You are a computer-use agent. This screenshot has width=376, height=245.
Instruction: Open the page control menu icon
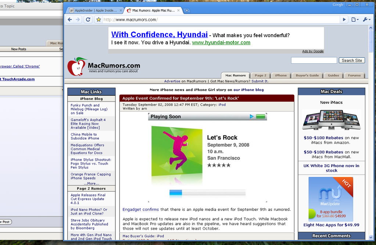click(x=355, y=19)
